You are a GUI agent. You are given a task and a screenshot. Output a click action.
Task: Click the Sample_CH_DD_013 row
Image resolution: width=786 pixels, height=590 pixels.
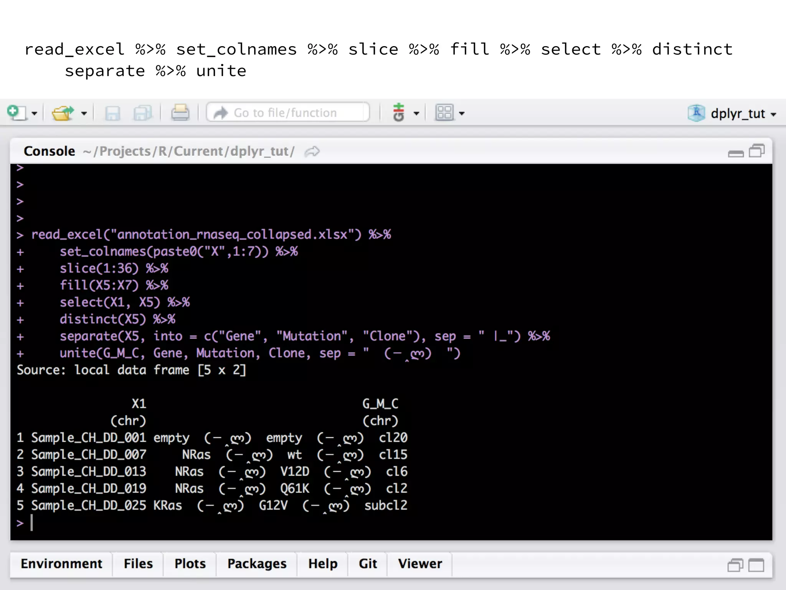[x=212, y=472]
